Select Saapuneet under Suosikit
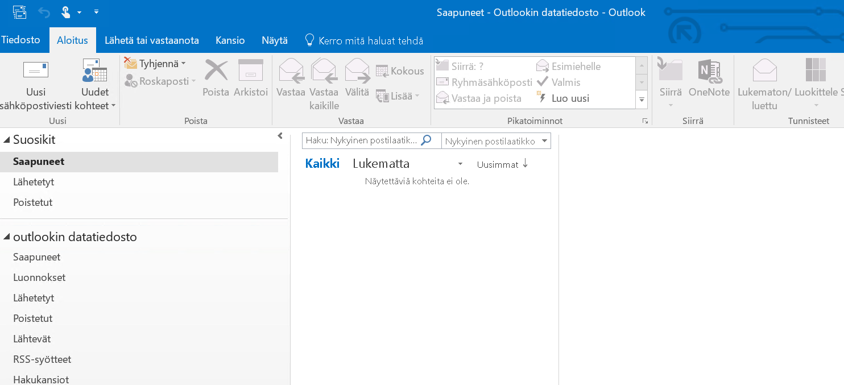The width and height of the screenshot is (844, 385). [x=139, y=162]
